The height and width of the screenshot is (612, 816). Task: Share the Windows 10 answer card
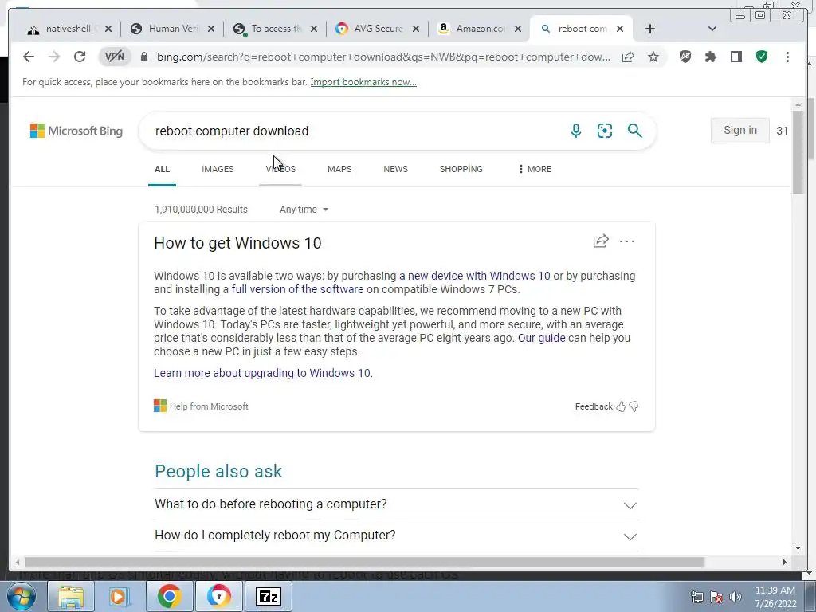601,241
